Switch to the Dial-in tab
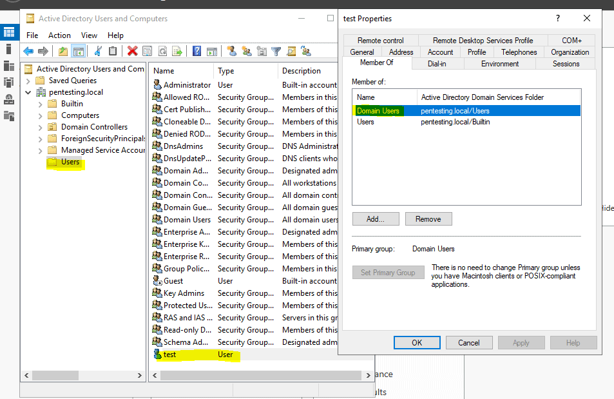 pyautogui.click(x=437, y=64)
